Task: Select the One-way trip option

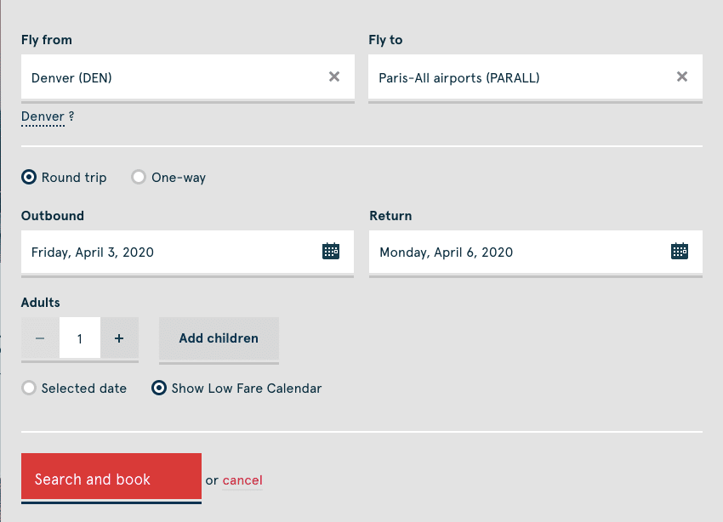Action: (x=138, y=177)
